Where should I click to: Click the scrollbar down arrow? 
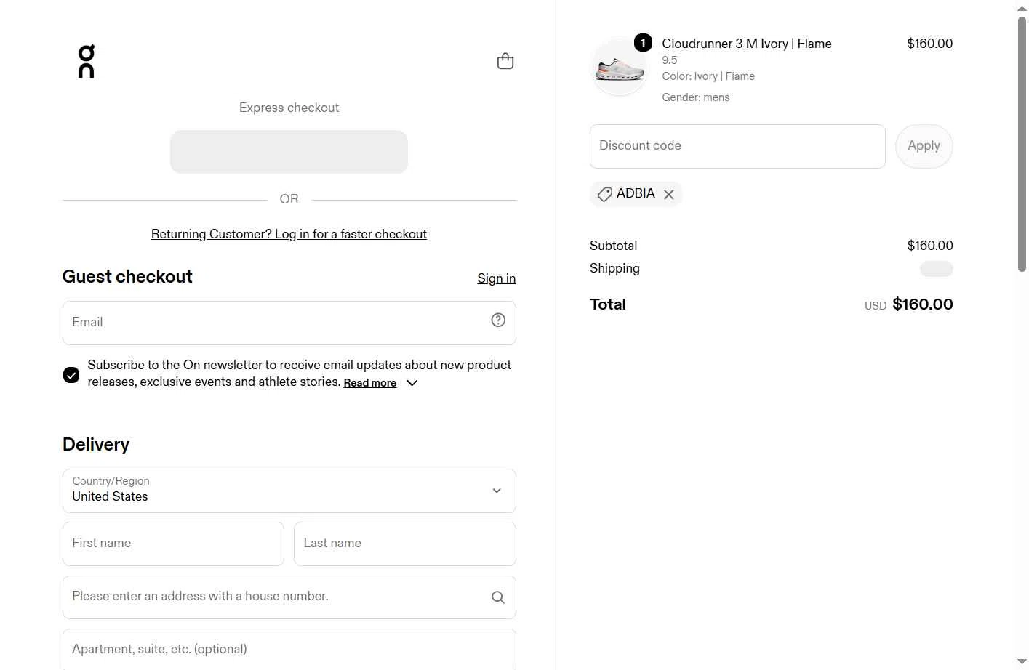coord(1022,662)
